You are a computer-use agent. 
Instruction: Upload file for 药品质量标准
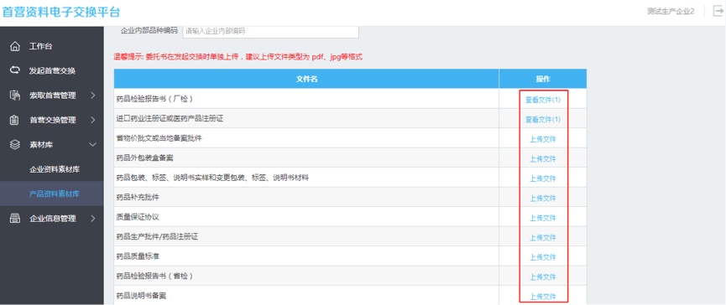pyautogui.click(x=543, y=257)
